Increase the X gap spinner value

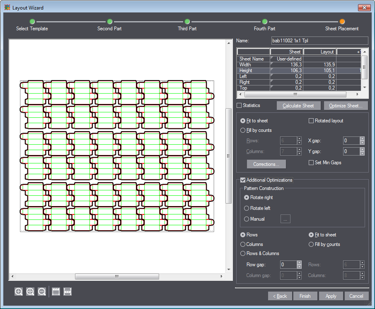362,139
